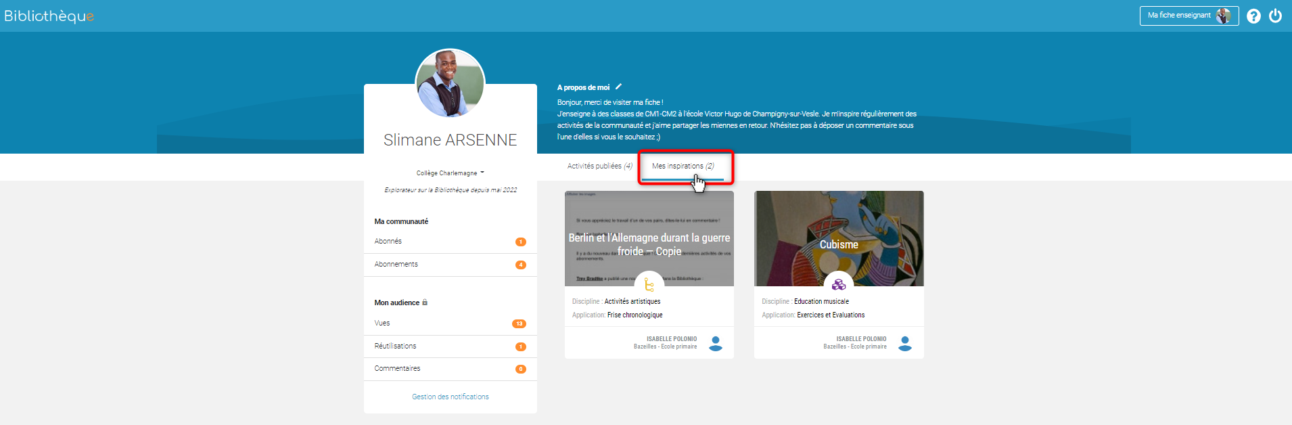1292x425 pixels.
Task: Click Isabelle Polonio name on Cubisme card
Action: 861,339
